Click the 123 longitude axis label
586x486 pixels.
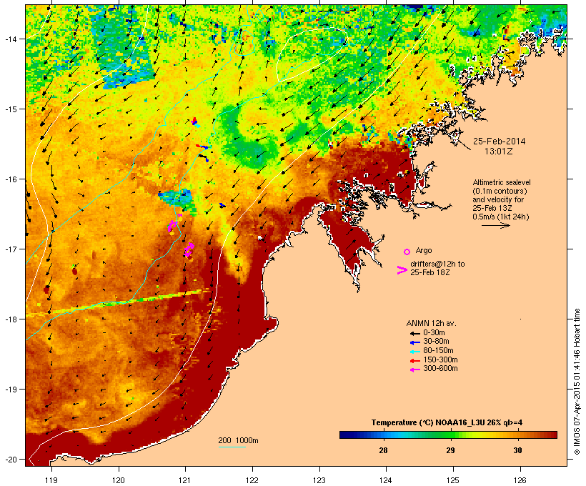tap(319, 480)
